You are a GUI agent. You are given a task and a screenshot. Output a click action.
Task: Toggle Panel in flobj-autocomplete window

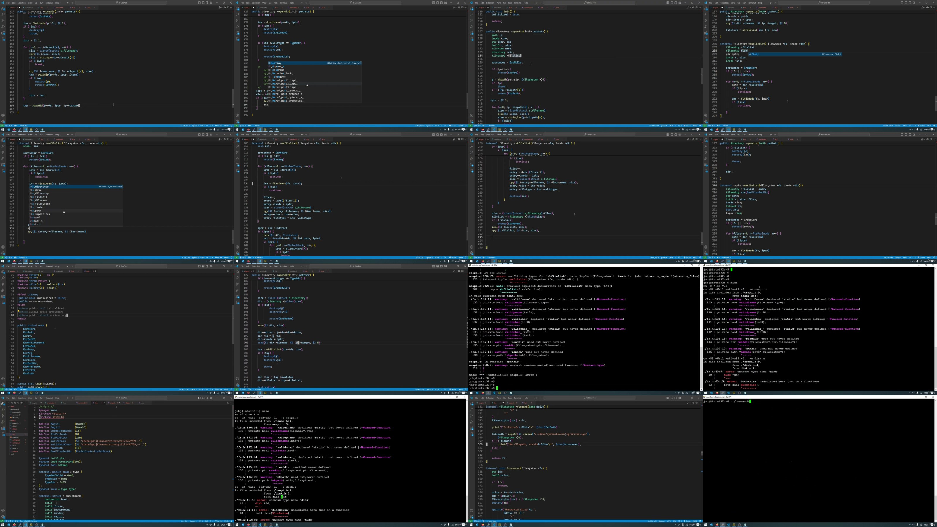pyautogui.click(x=906, y=3)
